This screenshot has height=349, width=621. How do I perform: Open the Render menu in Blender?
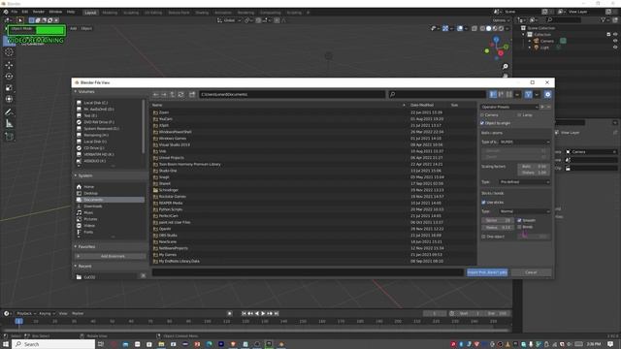pos(39,12)
